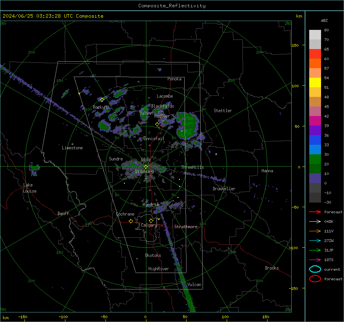This screenshot has height=322, width=344.
Task: Click the ThreeHills city label
Action: point(192,167)
